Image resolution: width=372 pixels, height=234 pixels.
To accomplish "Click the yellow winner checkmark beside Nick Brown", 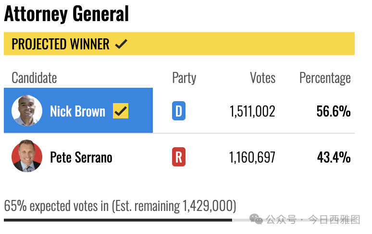I will pyautogui.click(x=121, y=111).
